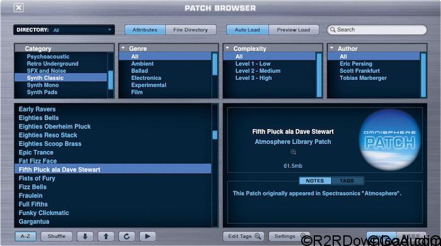Select the Psychoacoustic category
Screen dimensions: 441x246
[48, 57]
